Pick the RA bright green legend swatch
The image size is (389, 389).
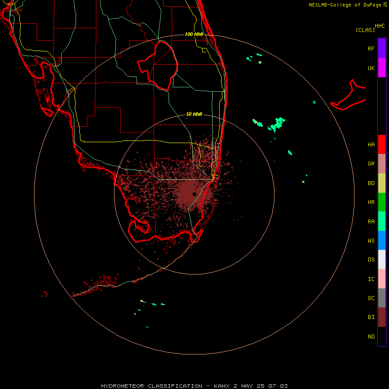click(382, 221)
